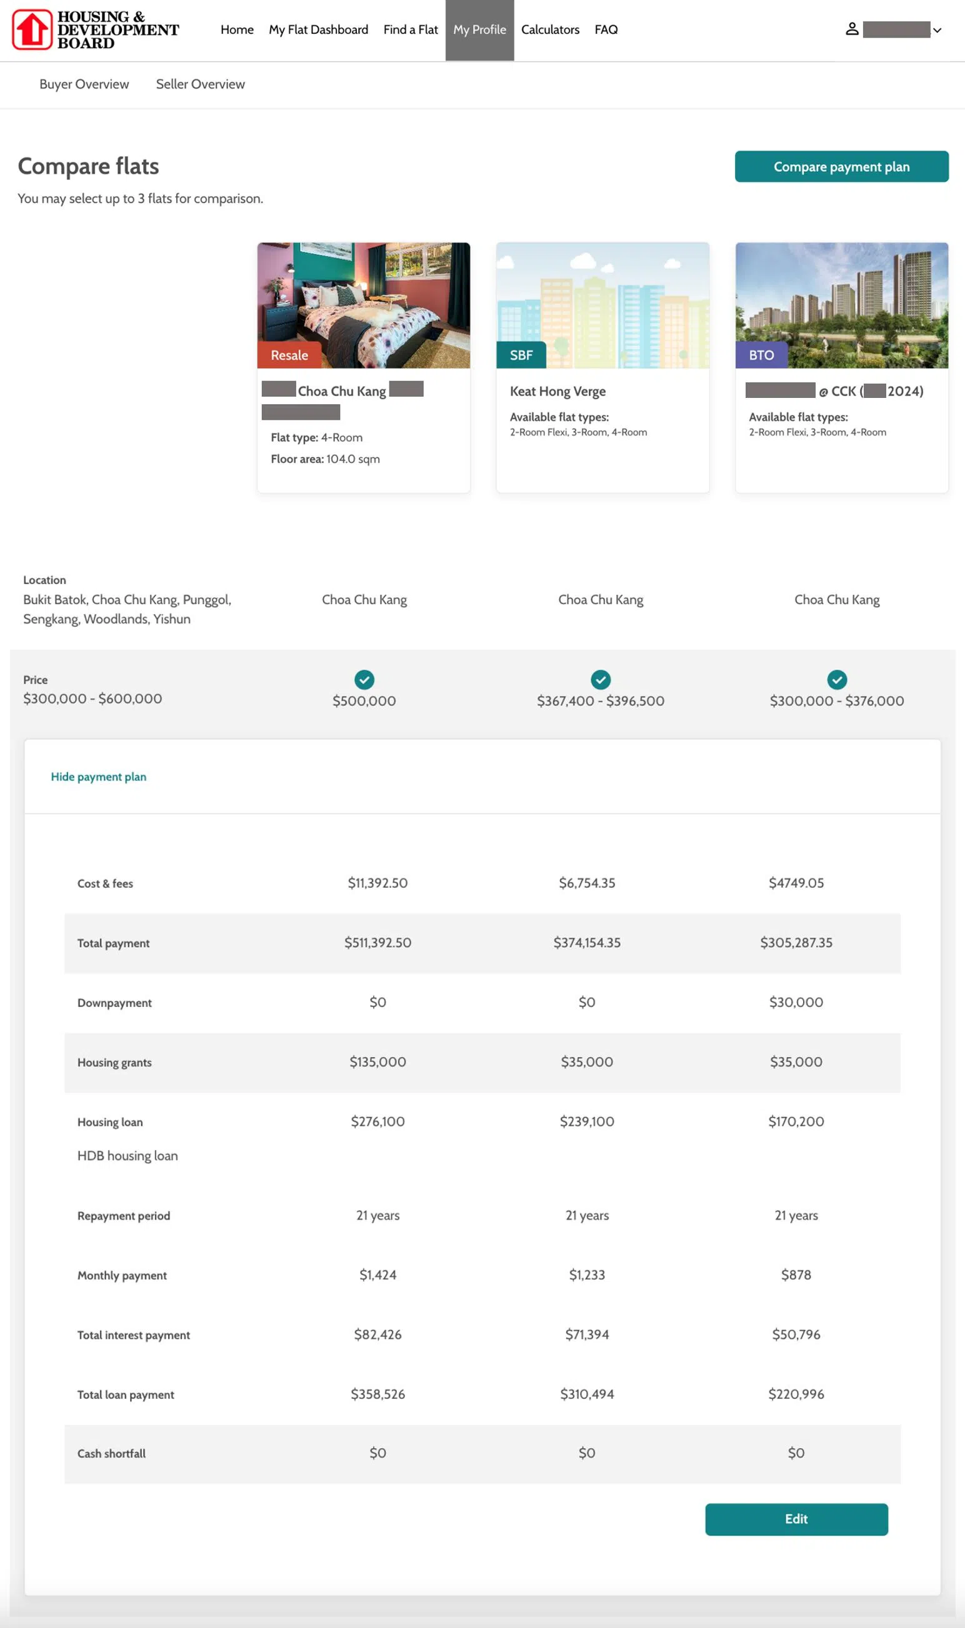This screenshot has height=1628, width=965.
Task: Click the user profile icon
Action: click(851, 29)
